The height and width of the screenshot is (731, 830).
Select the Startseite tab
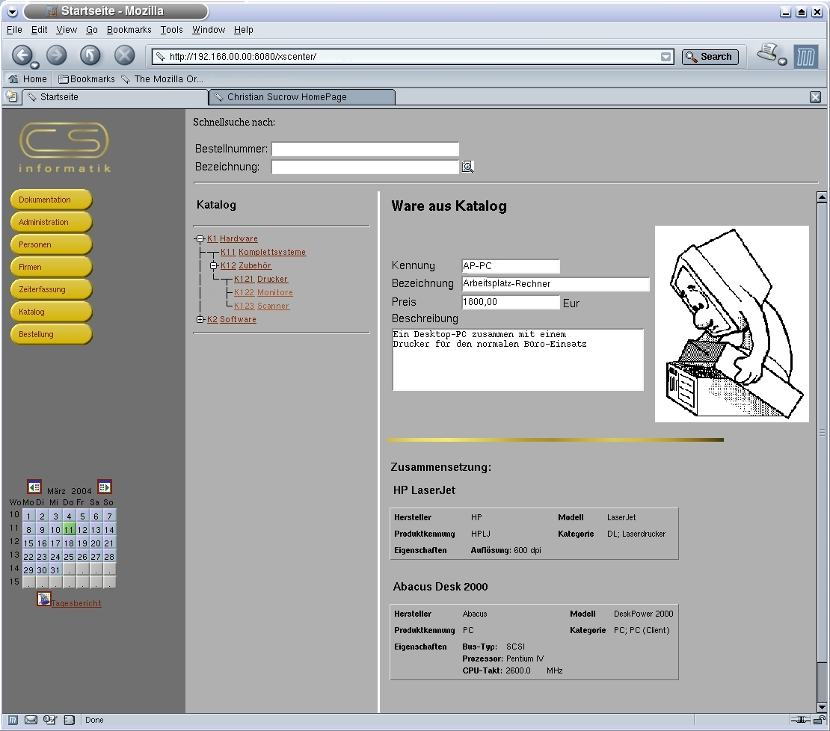(115, 97)
